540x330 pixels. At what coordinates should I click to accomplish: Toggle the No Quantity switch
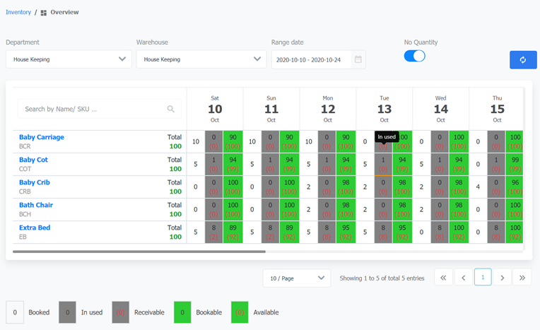point(414,56)
